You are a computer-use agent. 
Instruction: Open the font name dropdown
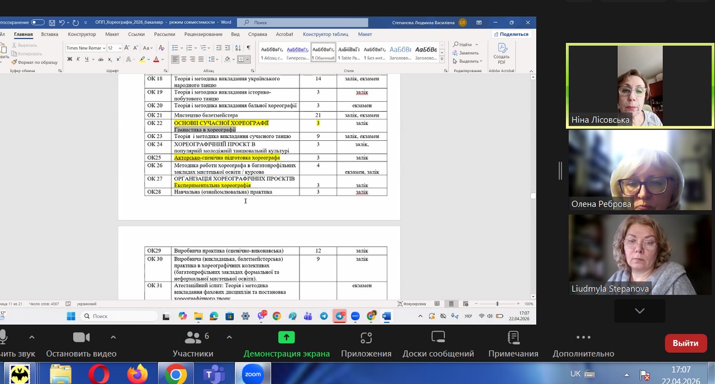click(103, 48)
